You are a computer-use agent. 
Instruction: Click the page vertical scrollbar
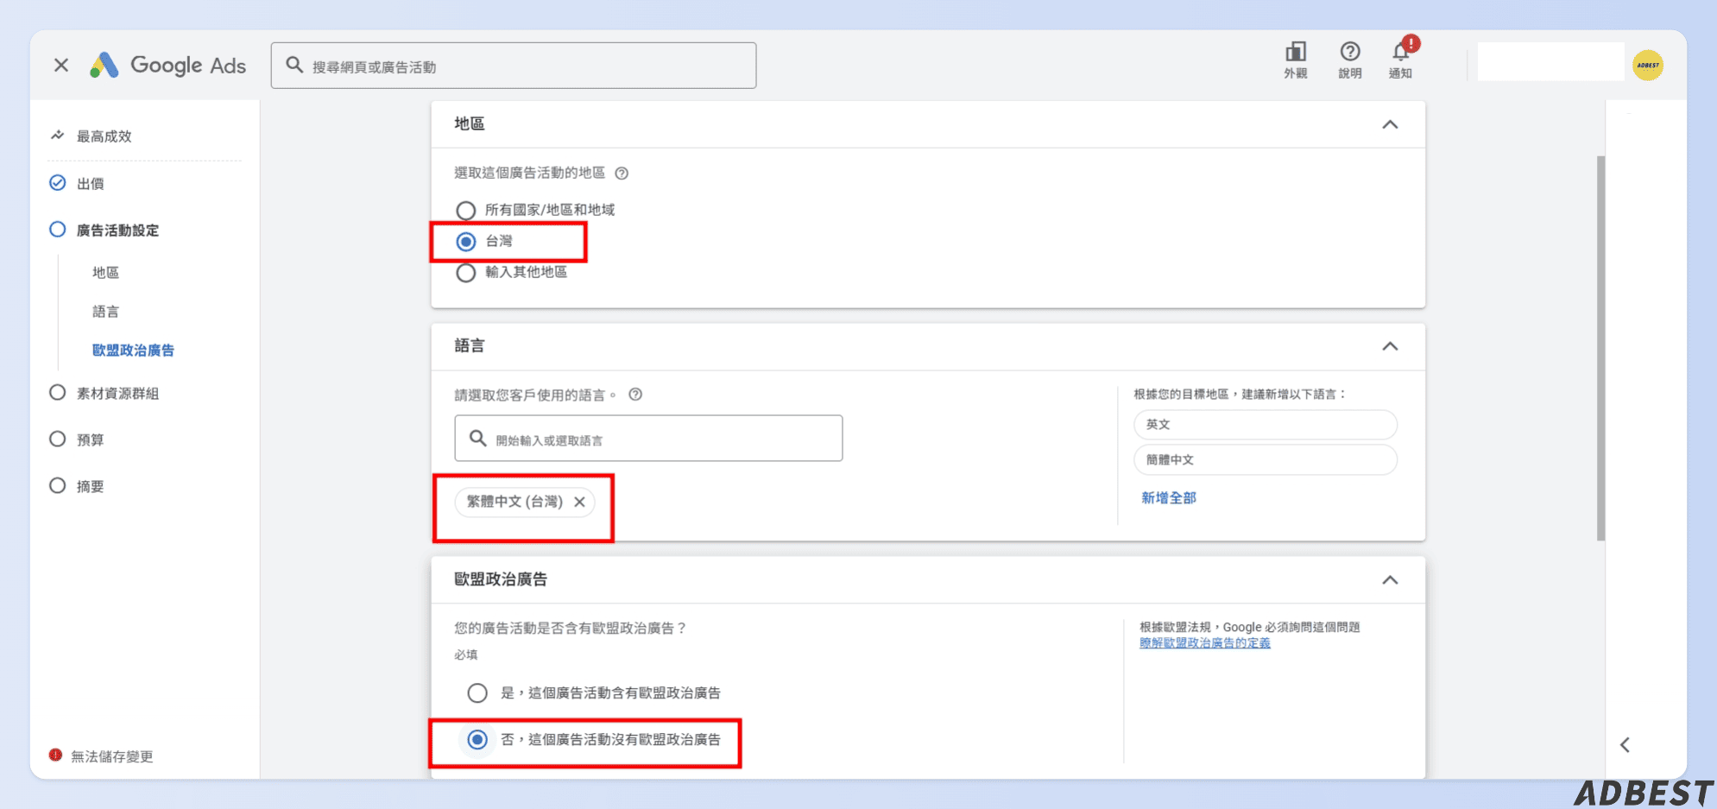pyautogui.click(x=1600, y=348)
